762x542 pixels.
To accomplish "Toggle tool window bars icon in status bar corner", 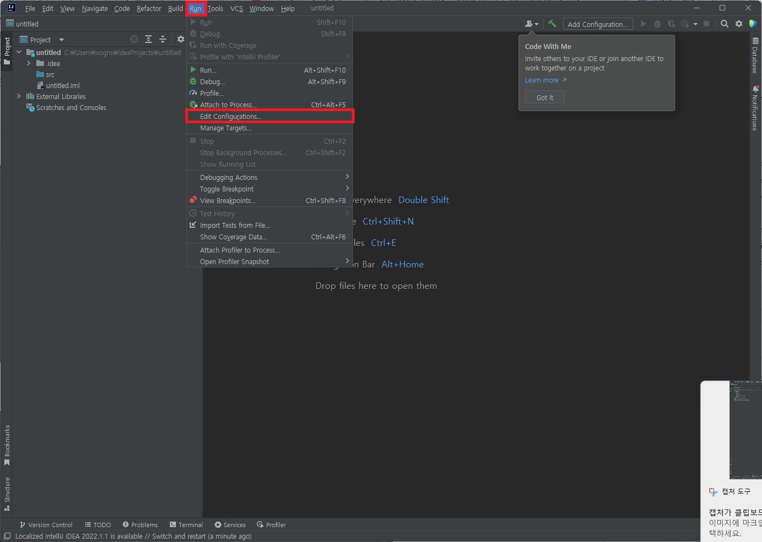I will (7, 536).
